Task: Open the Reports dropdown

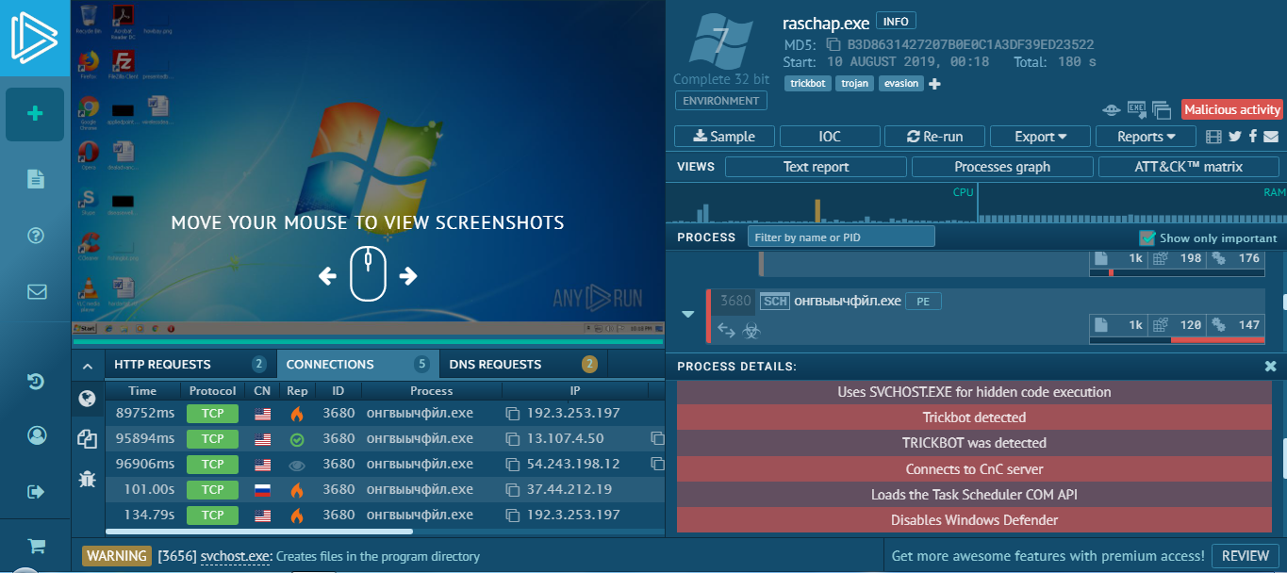Action: pos(1146,137)
